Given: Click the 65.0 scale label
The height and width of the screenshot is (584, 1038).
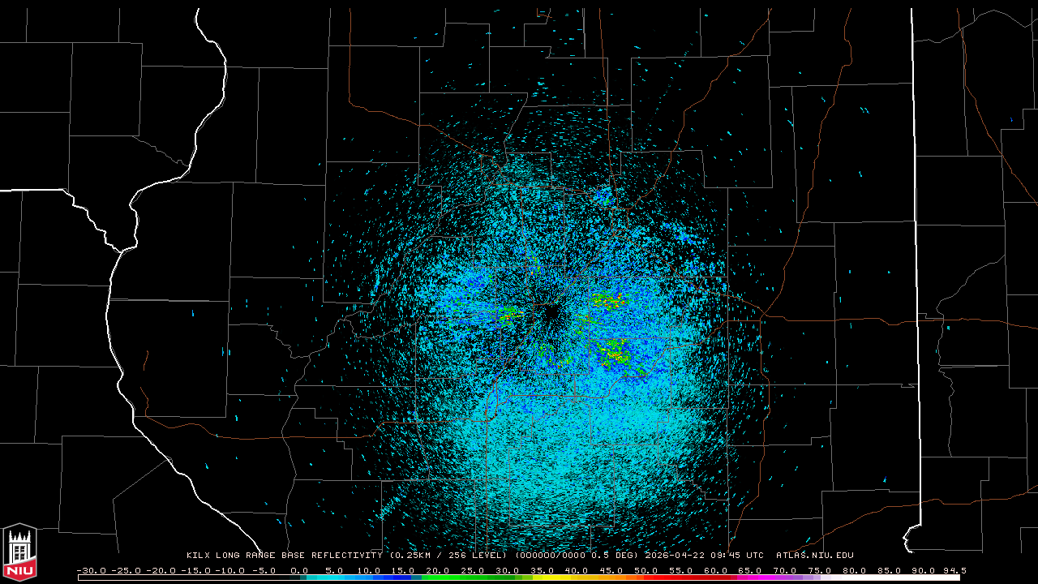Looking at the screenshot, I should [750, 570].
